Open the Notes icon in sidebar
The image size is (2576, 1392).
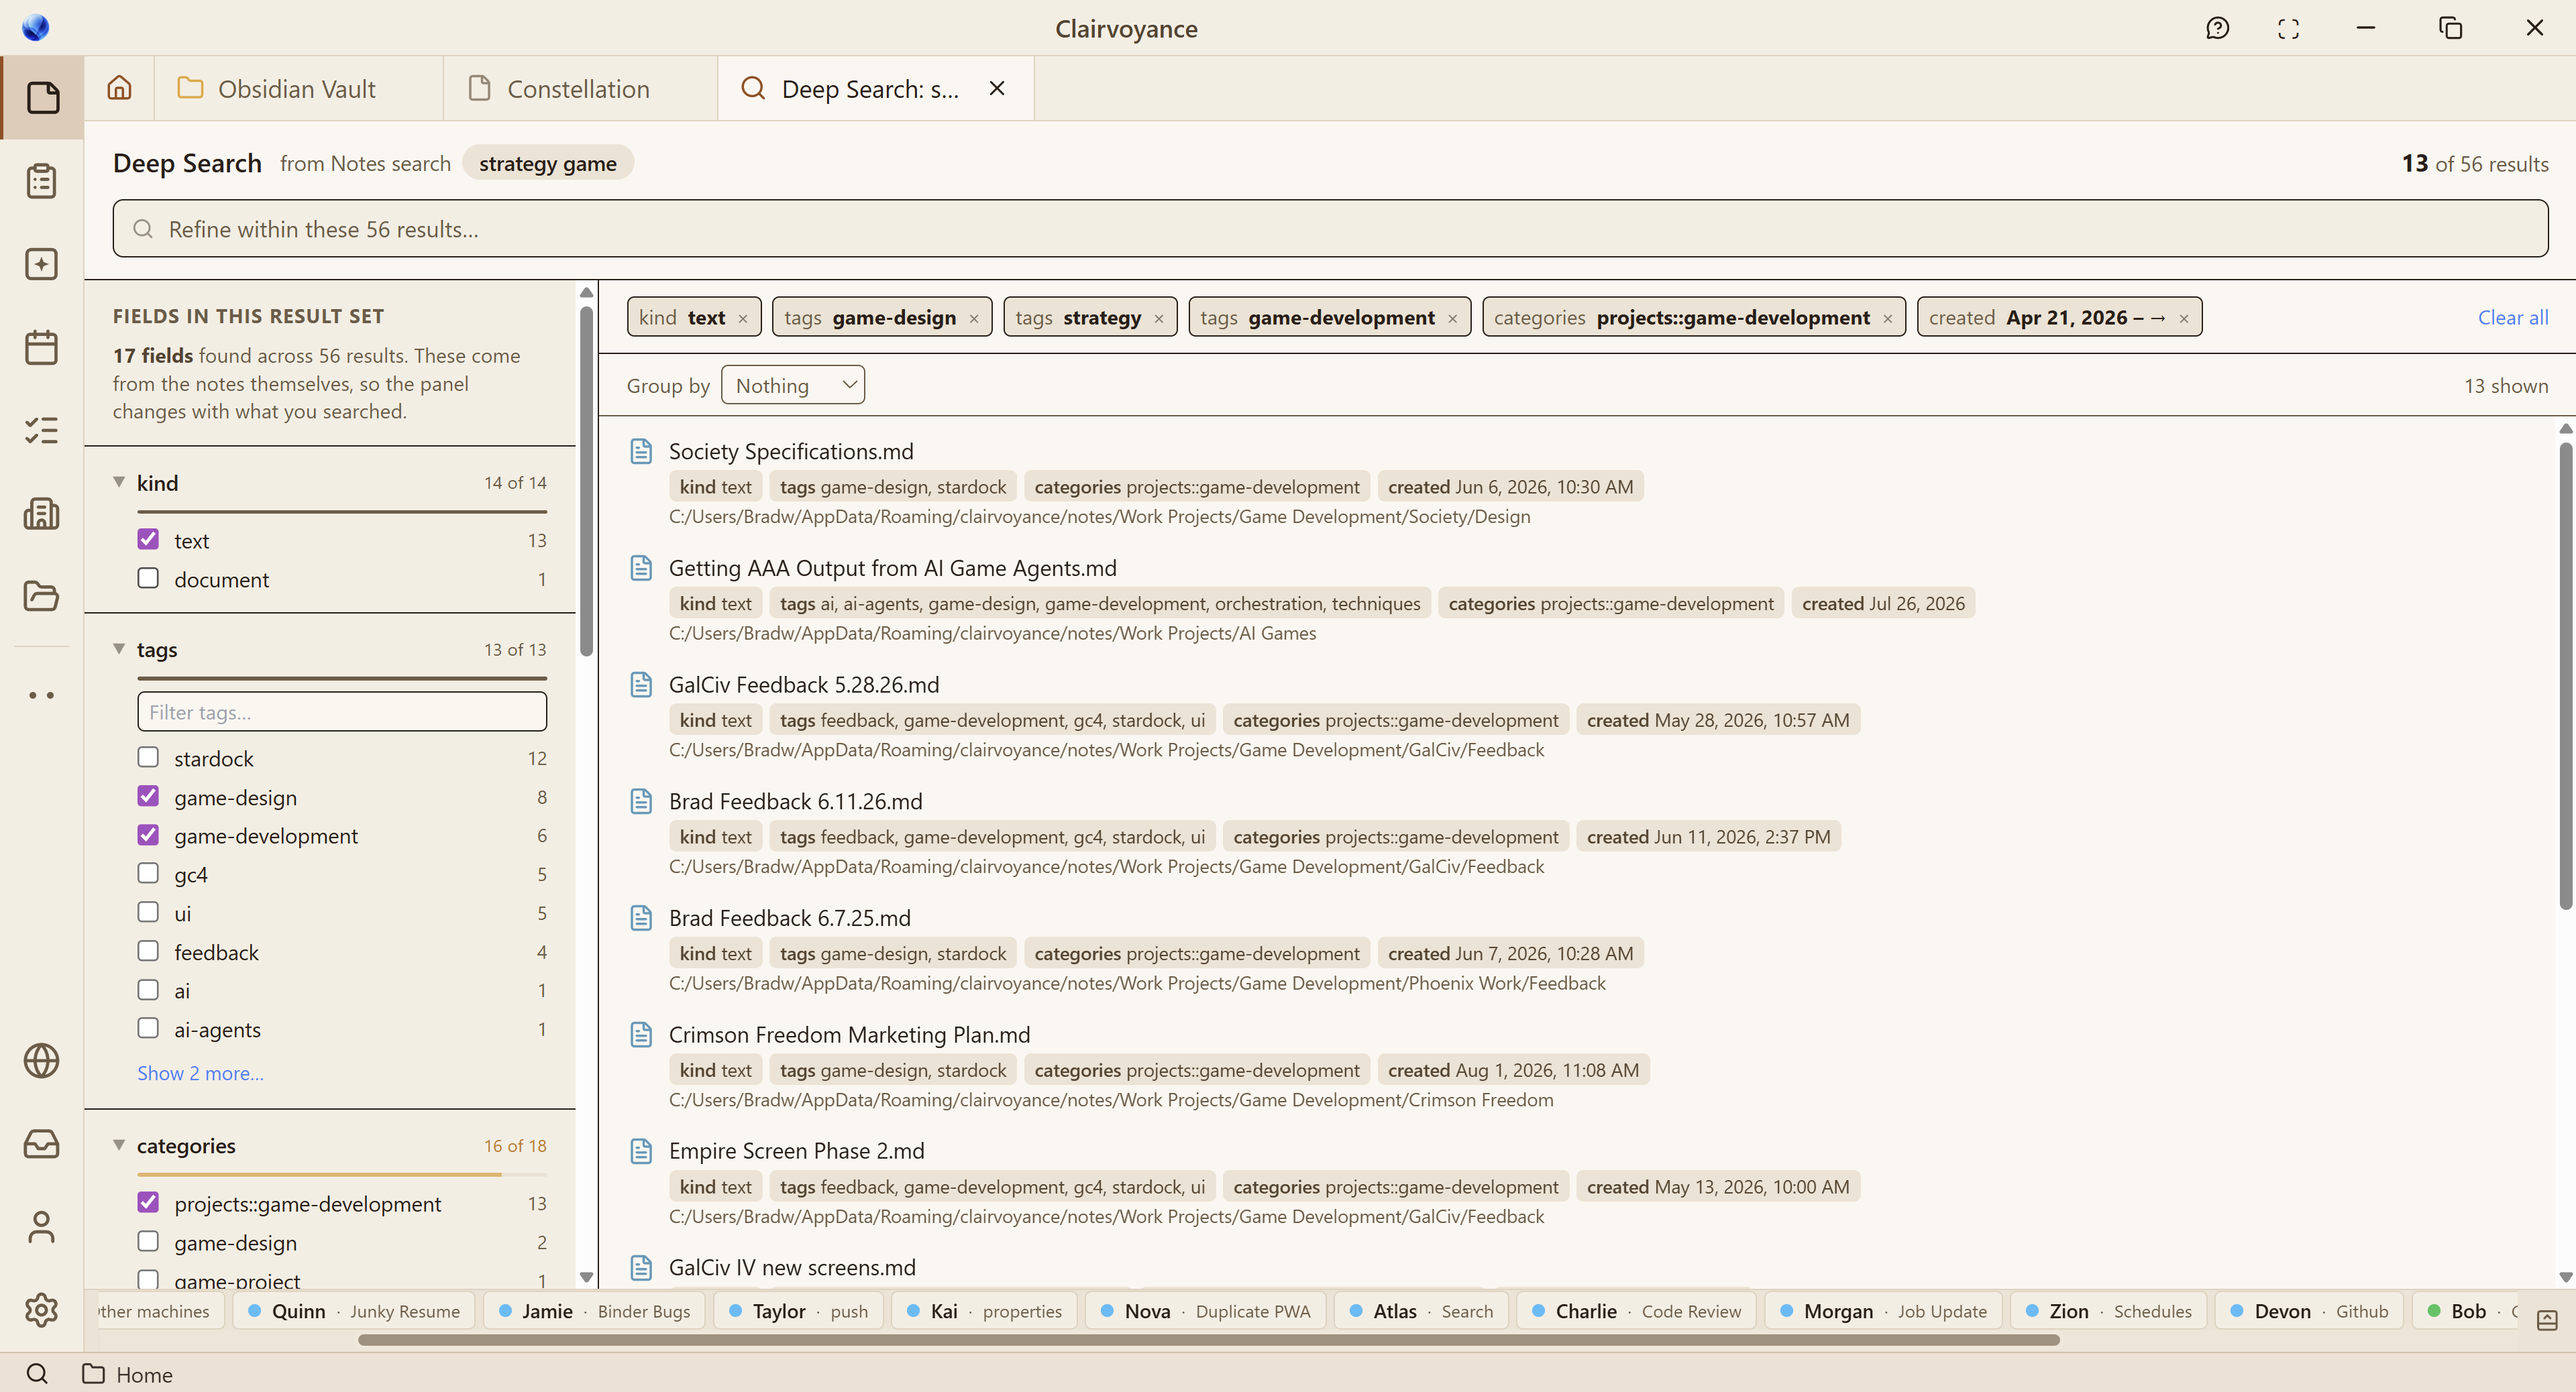pos(42,98)
